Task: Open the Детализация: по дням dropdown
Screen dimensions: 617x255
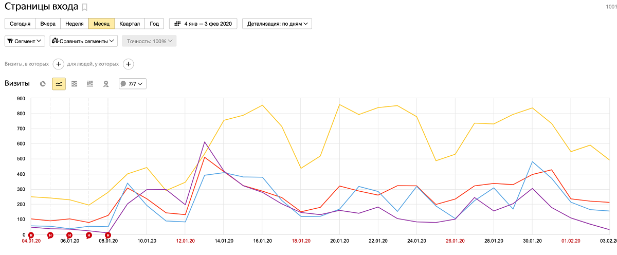Action: pyautogui.click(x=277, y=24)
